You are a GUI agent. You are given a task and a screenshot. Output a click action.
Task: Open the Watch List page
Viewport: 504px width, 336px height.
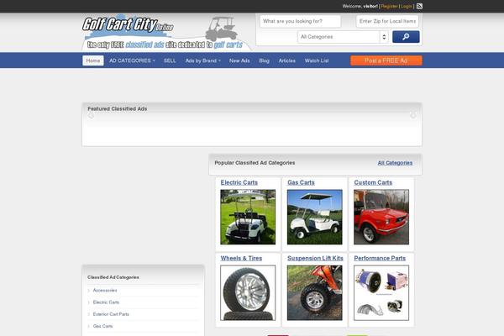click(317, 60)
